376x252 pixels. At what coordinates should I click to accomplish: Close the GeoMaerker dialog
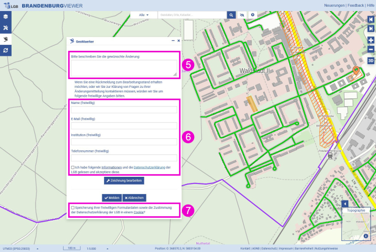point(179,41)
